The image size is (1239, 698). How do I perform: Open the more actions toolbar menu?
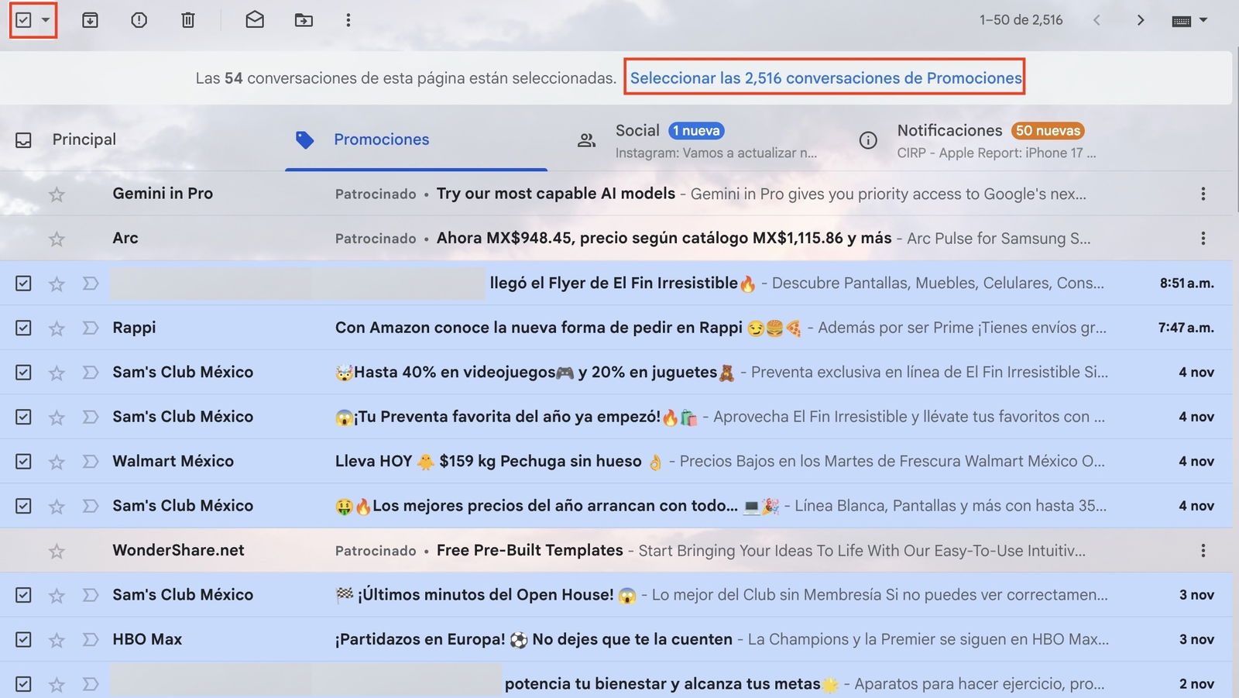[x=348, y=20]
